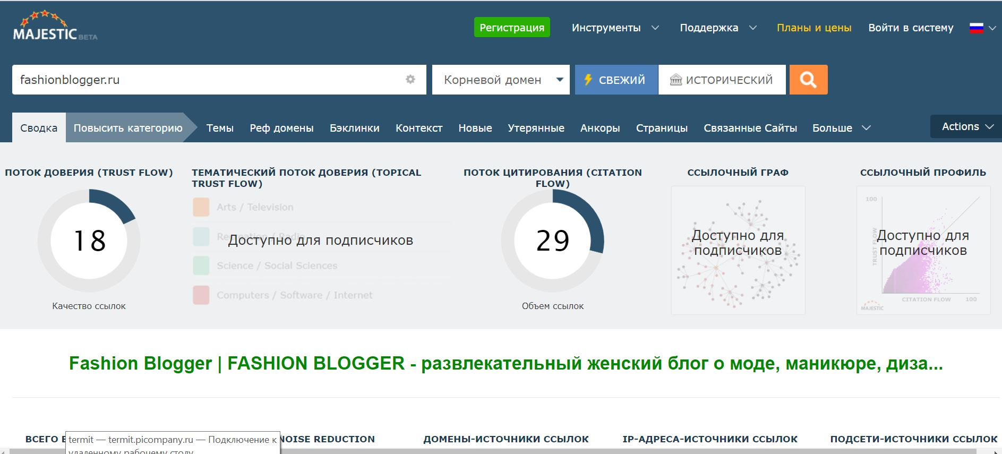
Task: Open the Утерянные tab
Action: 536,128
